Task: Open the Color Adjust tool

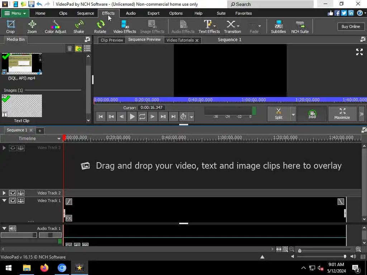Action: [x=56, y=26]
